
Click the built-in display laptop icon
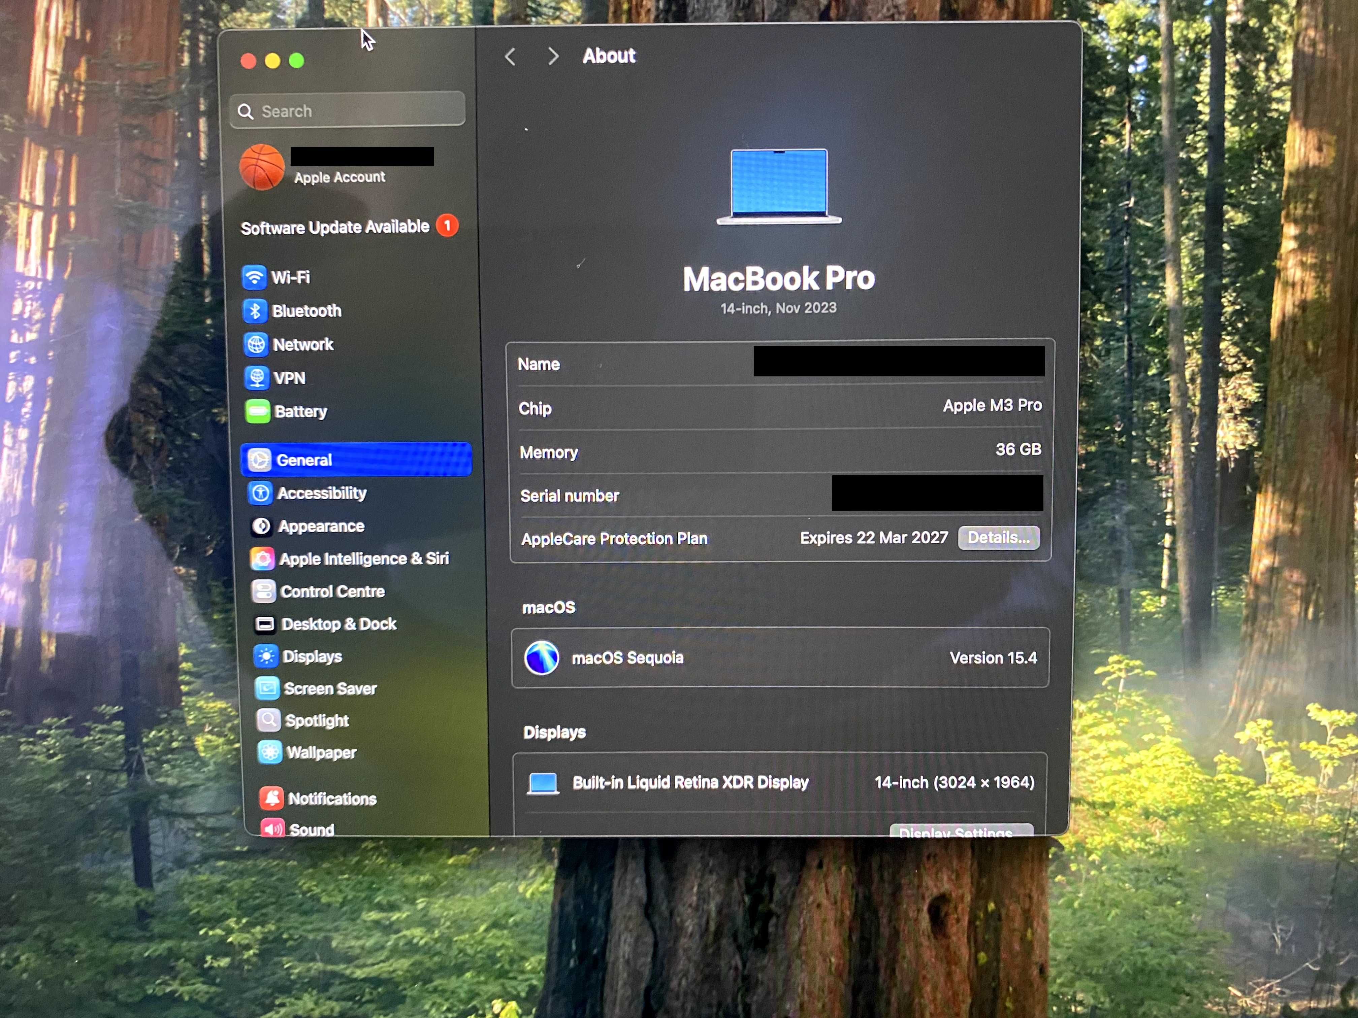point(543,784)
